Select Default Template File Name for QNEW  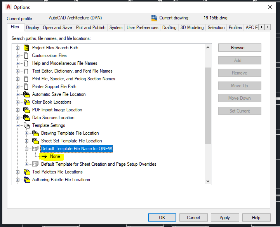click(x=77, y=149)
